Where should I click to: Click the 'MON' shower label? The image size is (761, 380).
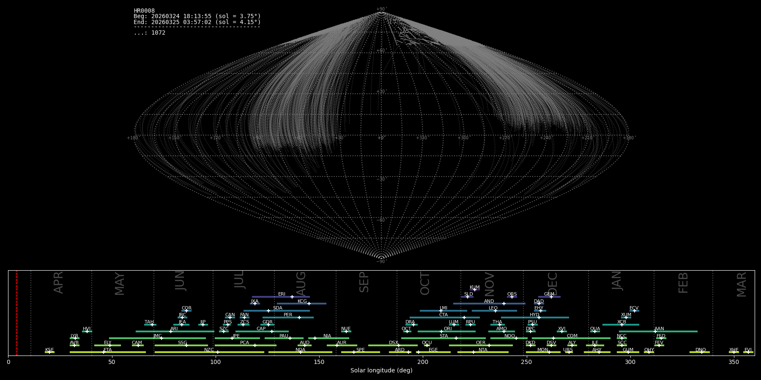(543, 350)
